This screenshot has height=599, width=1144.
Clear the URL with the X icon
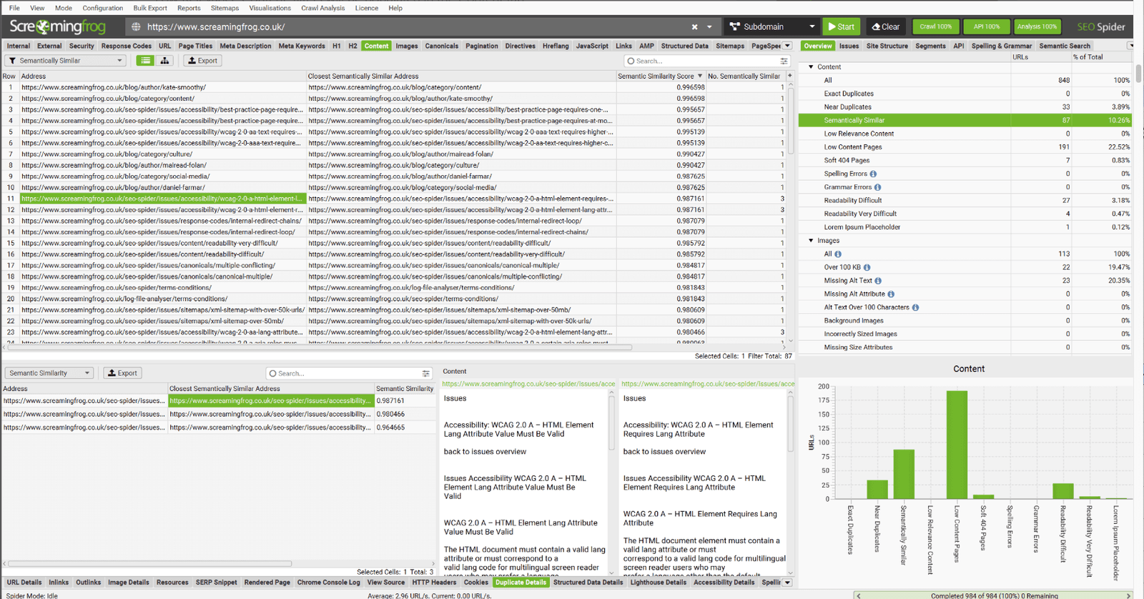[x=694, y=27]
